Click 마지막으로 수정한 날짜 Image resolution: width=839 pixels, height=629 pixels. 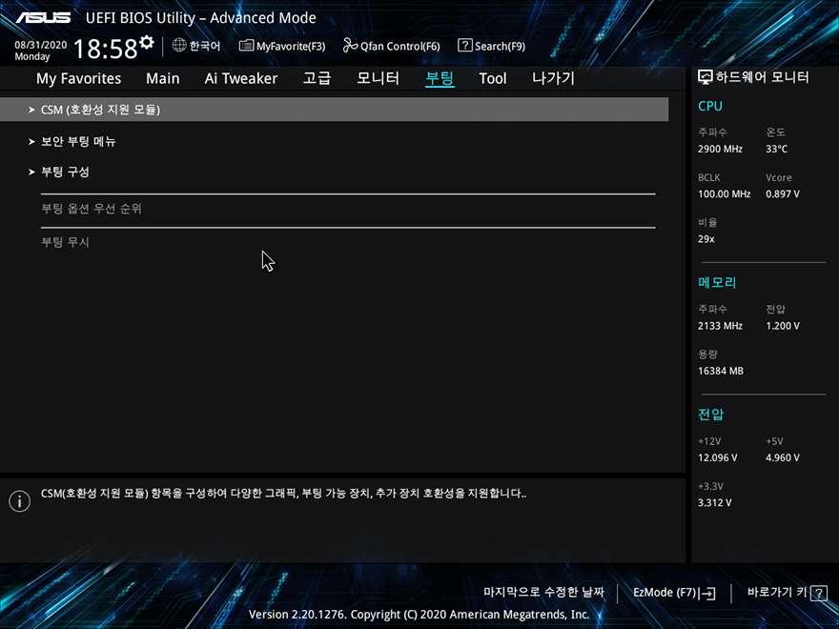543,592
